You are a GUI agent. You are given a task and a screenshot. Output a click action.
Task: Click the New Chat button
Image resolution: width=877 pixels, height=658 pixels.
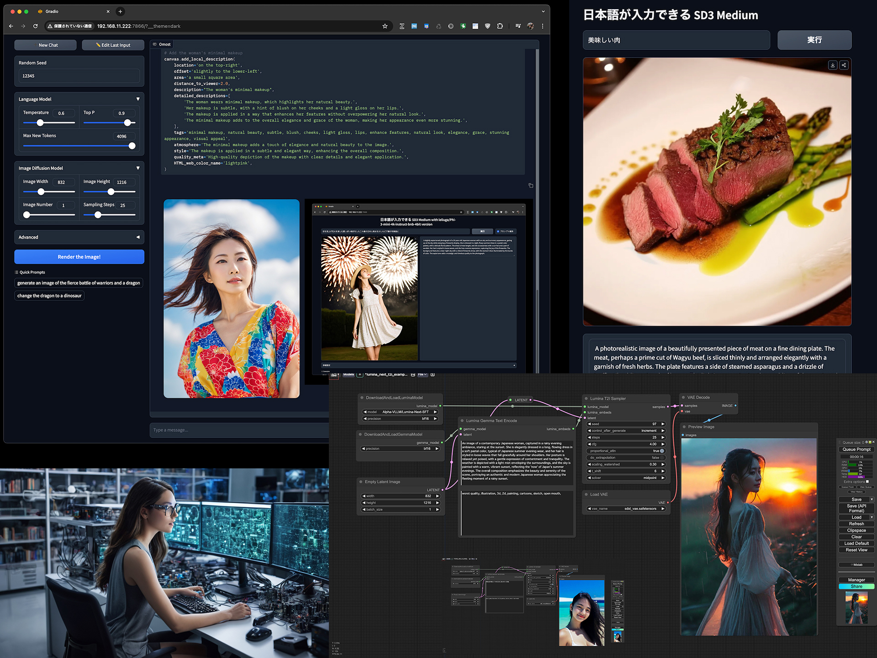click(46, 45)
